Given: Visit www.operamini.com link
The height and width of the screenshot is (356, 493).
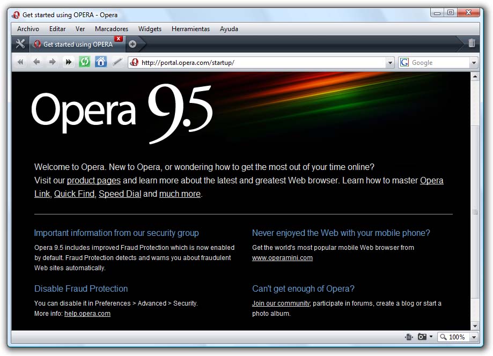Looking at the screenshot, I should [282, 258].
